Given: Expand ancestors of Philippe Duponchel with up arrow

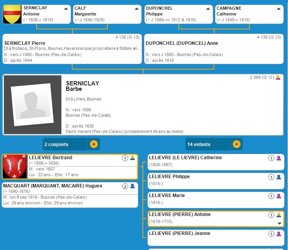Looking at the screenshot, I should tap(208, 9).
